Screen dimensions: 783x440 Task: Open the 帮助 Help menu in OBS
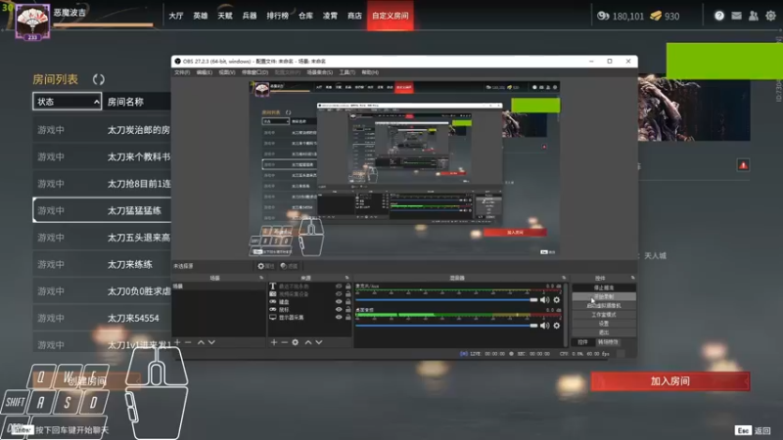(370, 72)
